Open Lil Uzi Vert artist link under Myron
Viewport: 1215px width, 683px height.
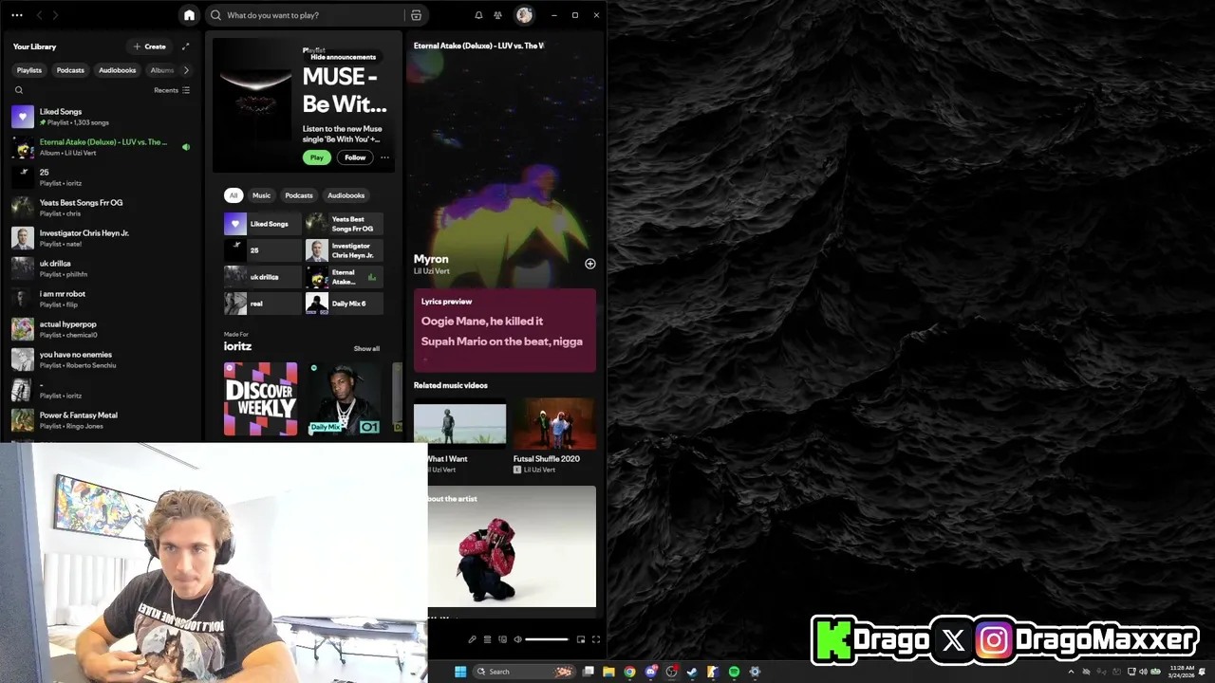(432, 271)
